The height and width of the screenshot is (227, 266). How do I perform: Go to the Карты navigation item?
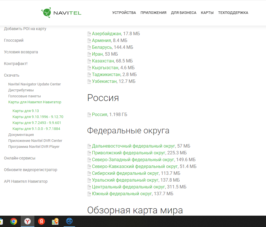click(207, 13)
